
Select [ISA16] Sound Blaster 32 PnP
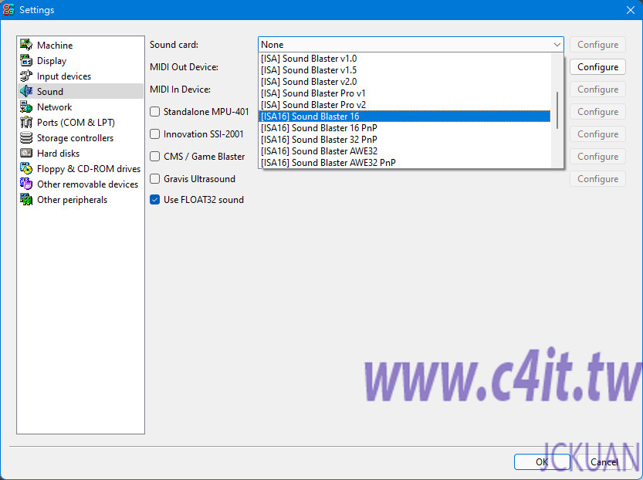(404, 140)
